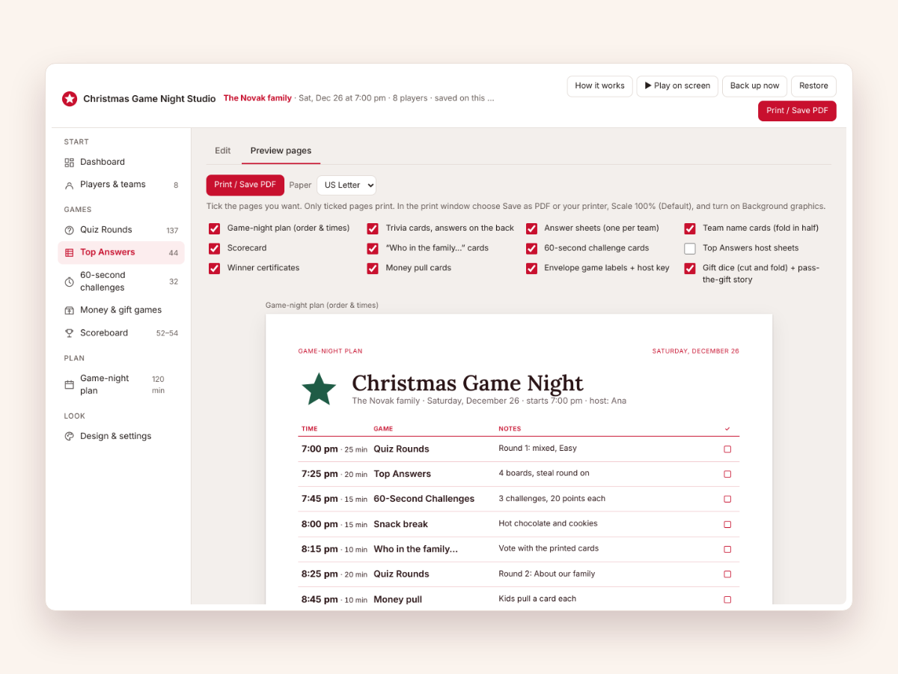
Task: Click the Back up now button
Action: [754, 86]
